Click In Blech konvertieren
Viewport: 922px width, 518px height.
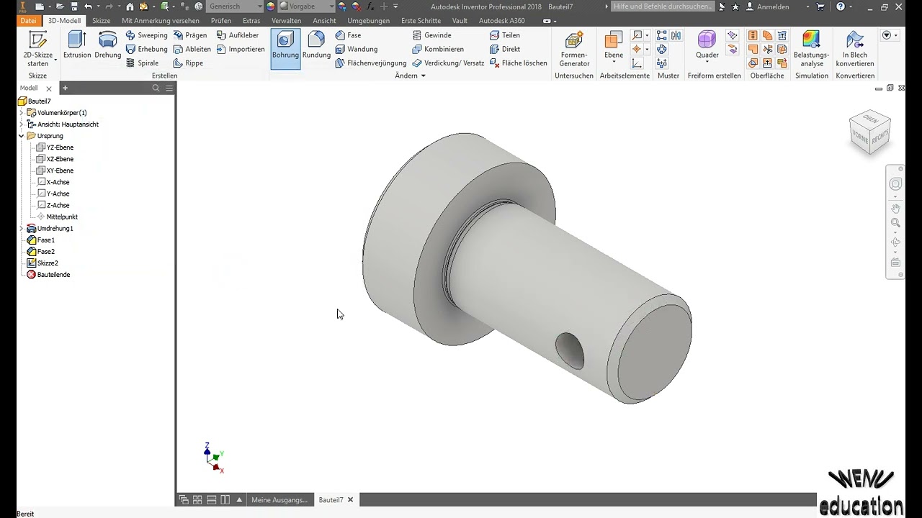[x=855, y=49]
